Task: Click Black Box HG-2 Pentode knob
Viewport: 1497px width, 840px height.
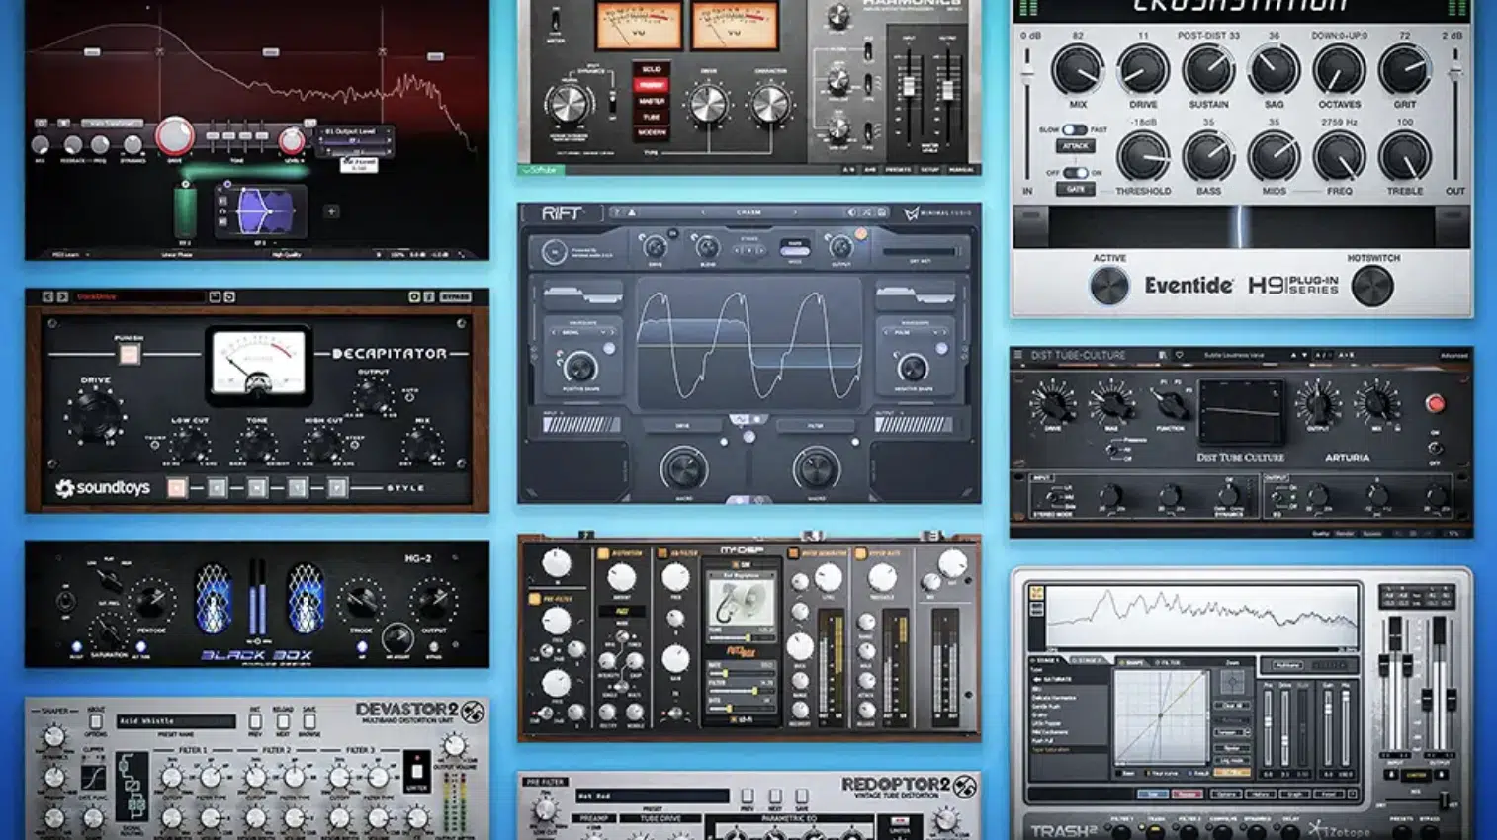Action: click(150, 600)
